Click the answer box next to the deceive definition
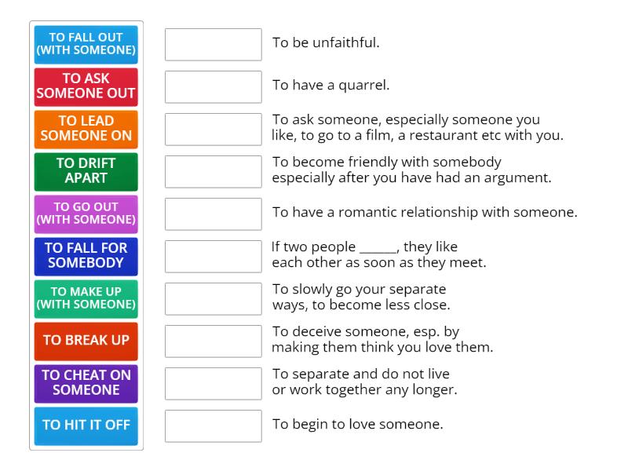This screenshot has width=628, height=471. [x=213, y=341]
